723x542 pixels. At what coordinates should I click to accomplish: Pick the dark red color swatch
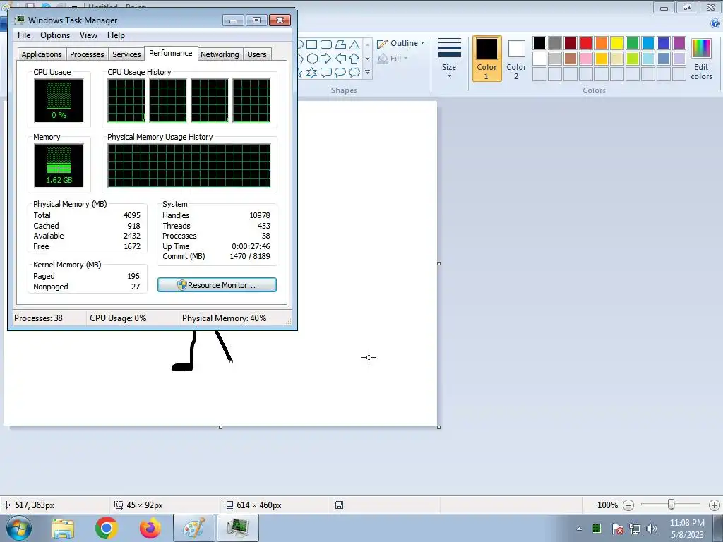(x=570, y=43)
